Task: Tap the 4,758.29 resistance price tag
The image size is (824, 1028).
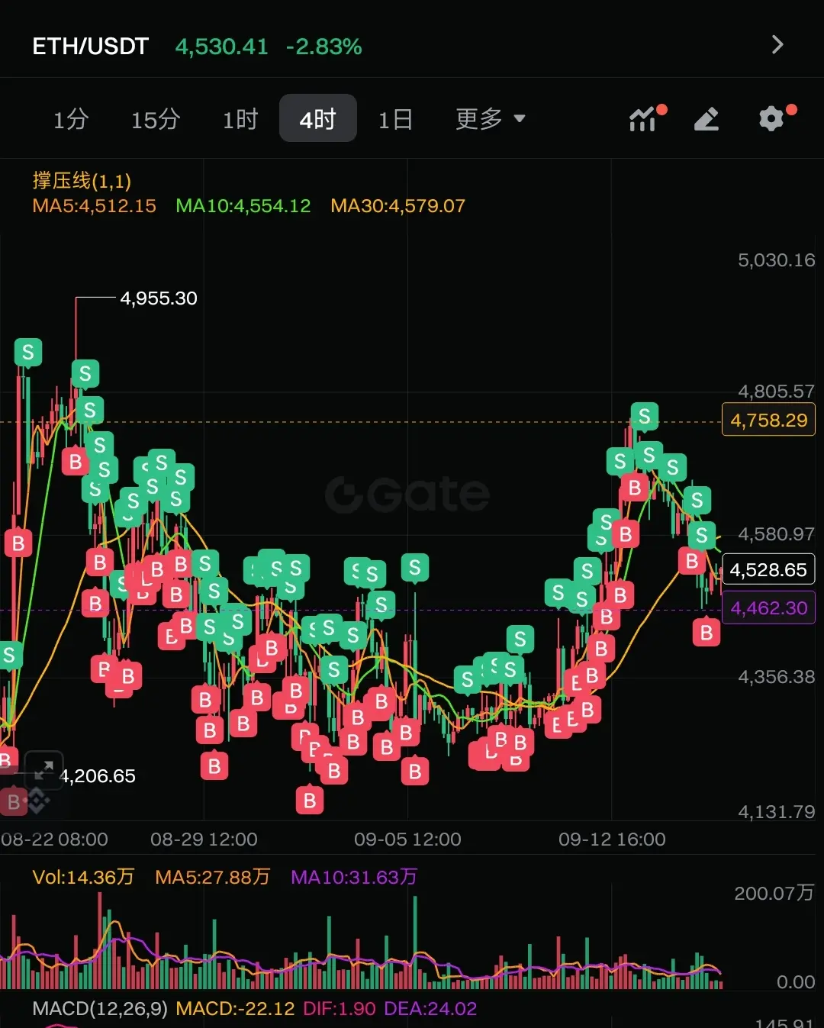Action: click(x=768, y=421)
